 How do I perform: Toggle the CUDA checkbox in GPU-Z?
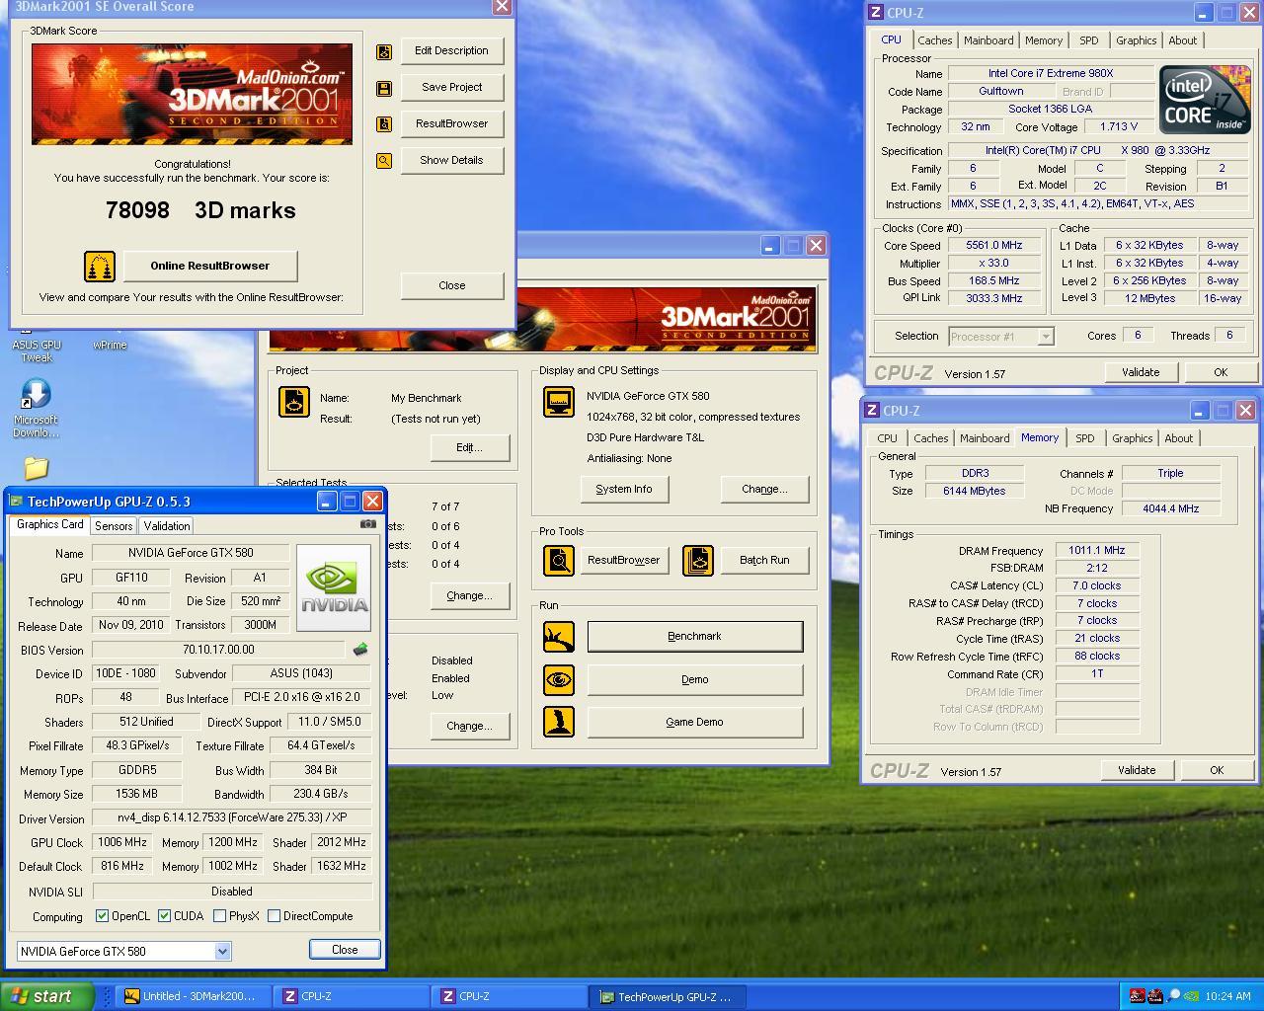tap(164, 916)
